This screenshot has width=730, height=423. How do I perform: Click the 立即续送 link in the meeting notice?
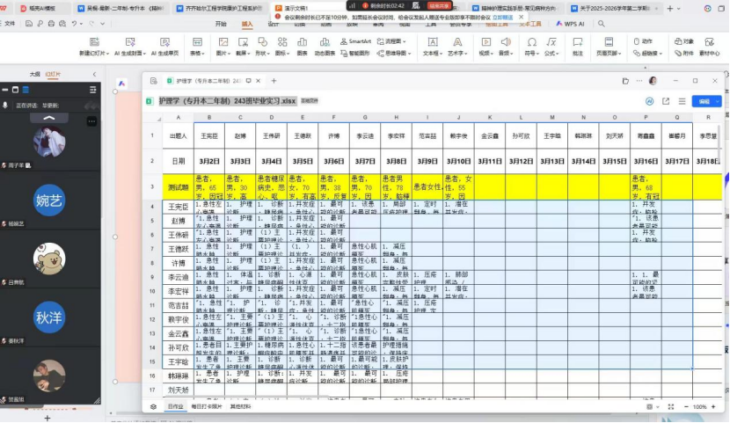pos(502,16)
